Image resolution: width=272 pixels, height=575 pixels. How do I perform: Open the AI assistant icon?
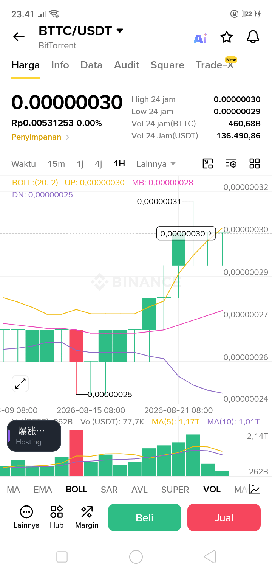coord(200,37)
